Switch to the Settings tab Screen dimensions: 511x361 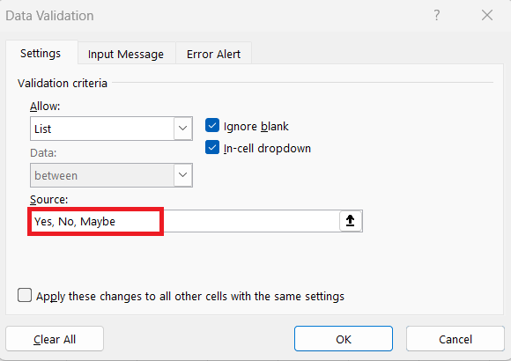click(41, 53)
